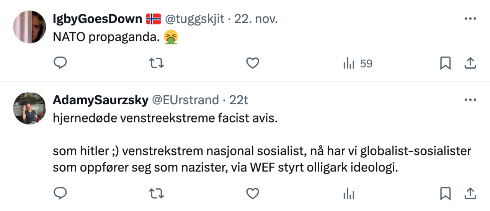Reply to IgbyGoesDown's NATO propaganda tweet
The height and width of the screenshot is (211, 490).
[60, 63]
